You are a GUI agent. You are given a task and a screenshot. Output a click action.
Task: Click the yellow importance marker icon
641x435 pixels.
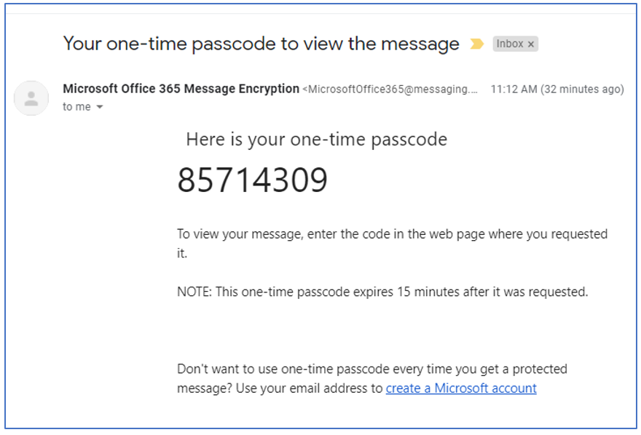pos(476,44)
